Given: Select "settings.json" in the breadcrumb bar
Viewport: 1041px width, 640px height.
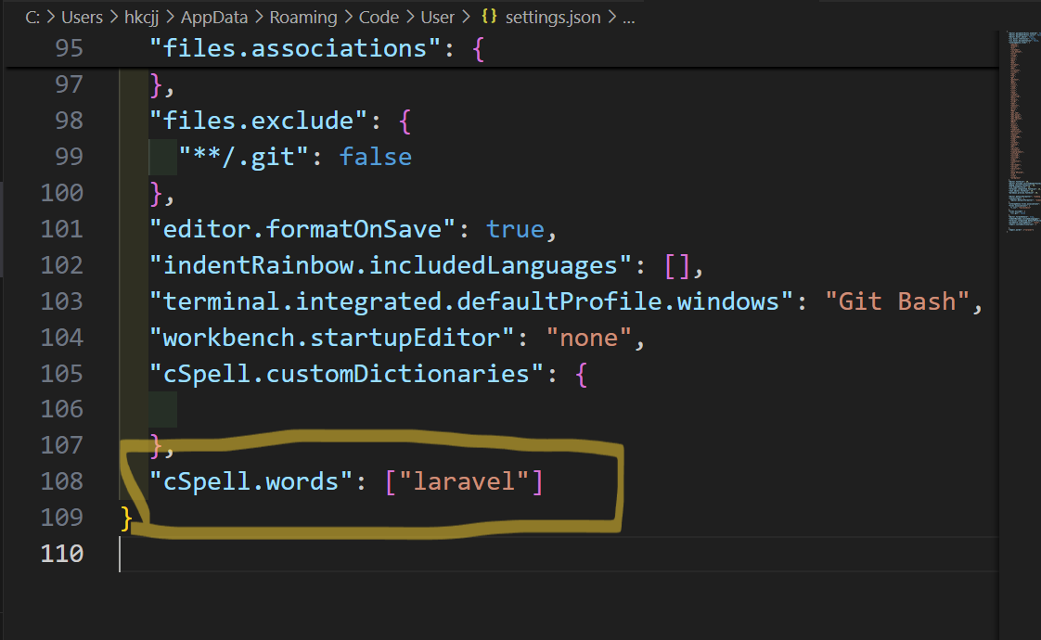Looking at the screenshot, I should point(554,17).
